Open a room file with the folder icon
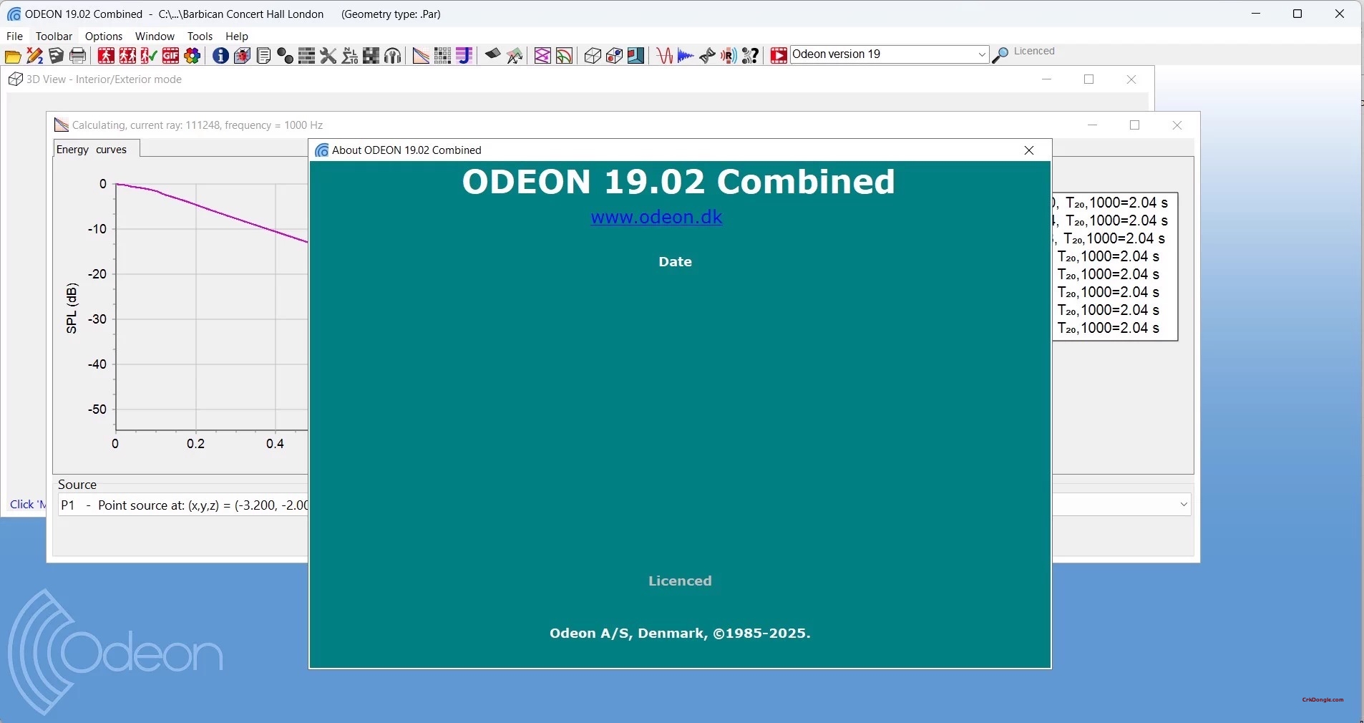The width and height of the screenshot is (1364, 723). (x=12, y=56)
